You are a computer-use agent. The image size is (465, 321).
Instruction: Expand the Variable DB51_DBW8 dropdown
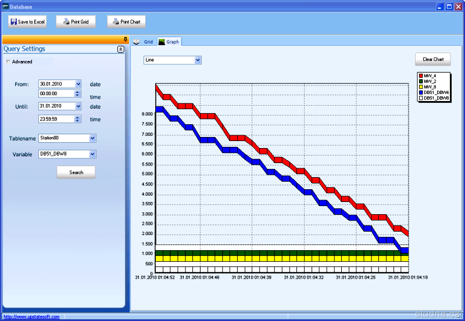(x=92, y=154)
